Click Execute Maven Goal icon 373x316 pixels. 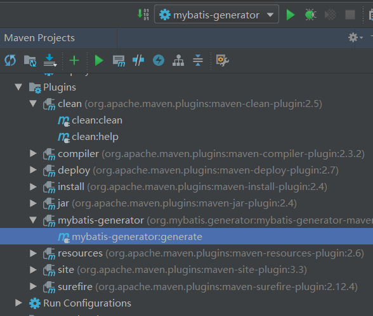119,61
